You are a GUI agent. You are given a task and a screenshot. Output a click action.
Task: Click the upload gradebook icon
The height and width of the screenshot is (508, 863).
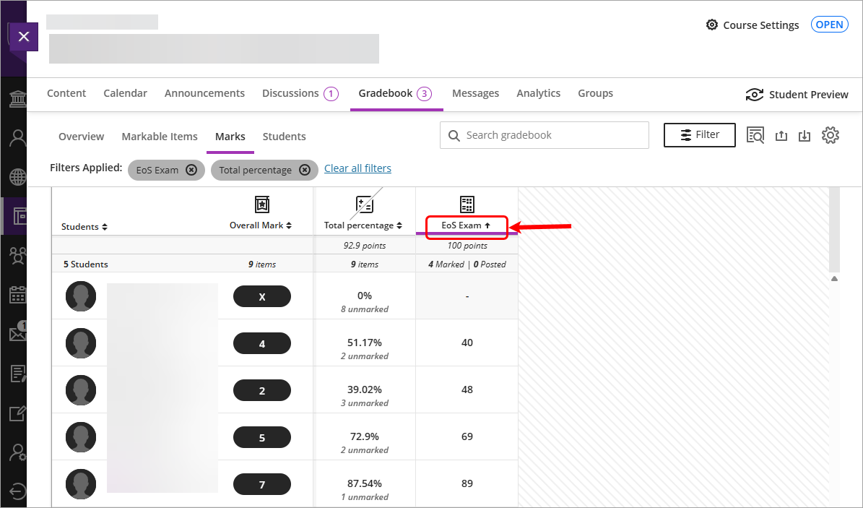[781, 136]
